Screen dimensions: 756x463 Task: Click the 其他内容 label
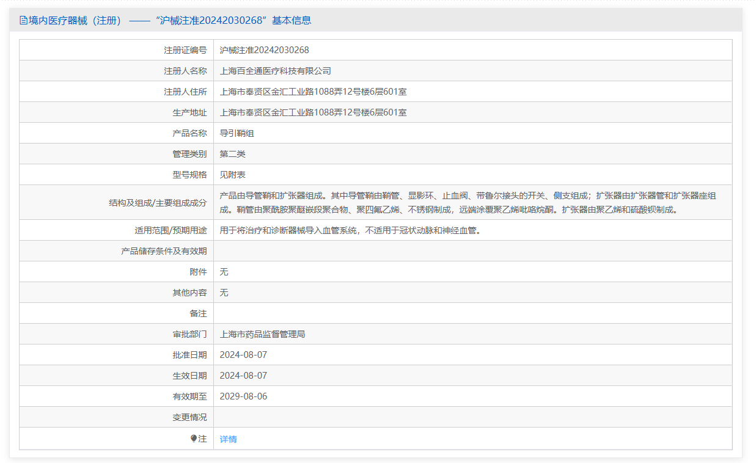[x=189, y=293]
